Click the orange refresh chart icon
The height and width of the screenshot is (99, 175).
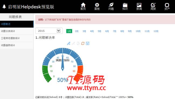click(x=83, y=43)
